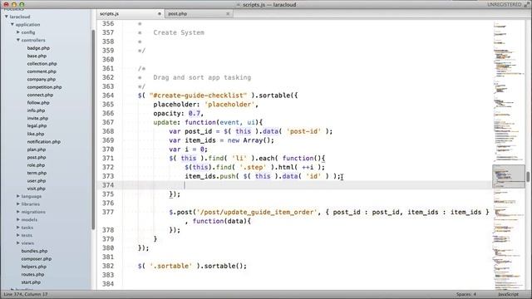Image resolution: width=532 pixels, height=299 pixels.
Task: Open base.php in the sidebar
Action: (x=37, y=56)
